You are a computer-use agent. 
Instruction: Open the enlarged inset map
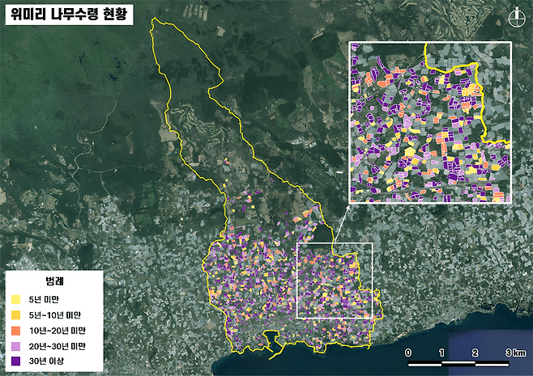[x=430, y=122]
